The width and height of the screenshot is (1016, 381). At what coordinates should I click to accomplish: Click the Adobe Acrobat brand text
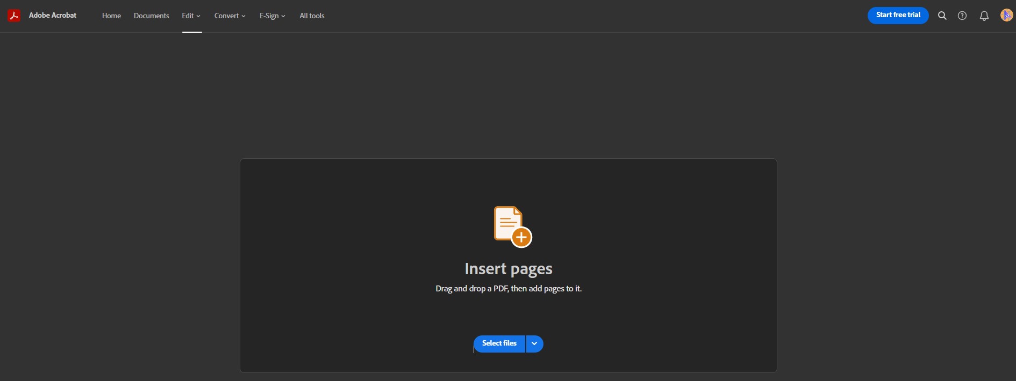point(53,16)
